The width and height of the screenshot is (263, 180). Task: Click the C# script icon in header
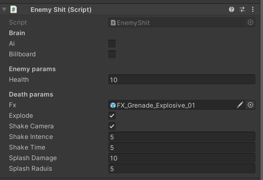(14, 9)
